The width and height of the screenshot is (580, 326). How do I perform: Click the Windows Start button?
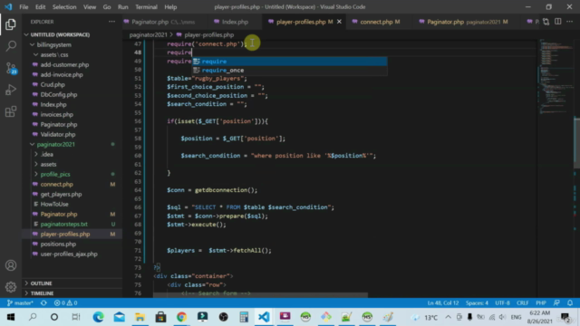coord(11,317)
